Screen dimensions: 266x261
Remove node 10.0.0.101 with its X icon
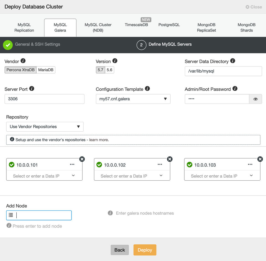[x=82, y=159]
